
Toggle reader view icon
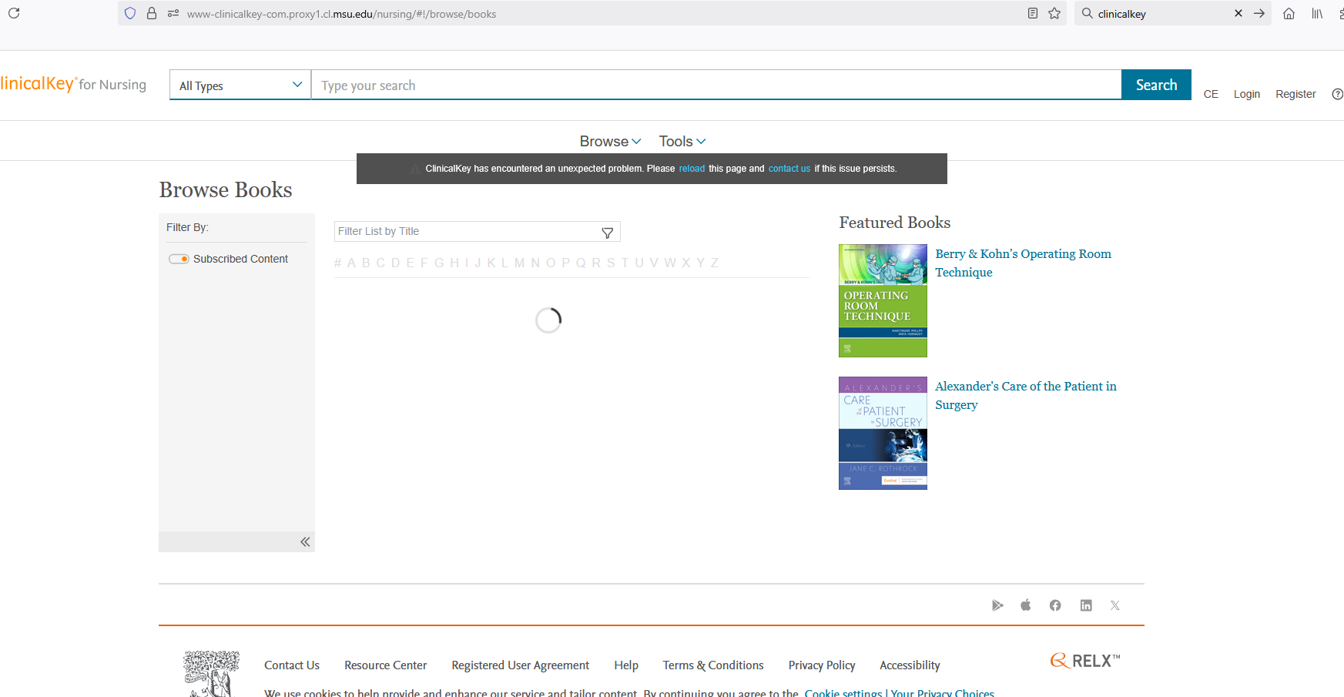[1033, 13]
